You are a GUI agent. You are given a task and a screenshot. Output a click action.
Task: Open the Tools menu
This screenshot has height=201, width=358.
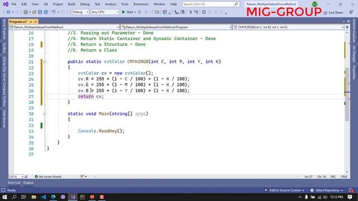(125, 4)
